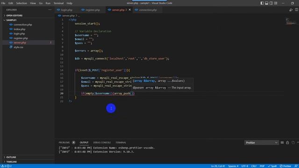The height and width of the screenshot is (168, 299).
Task: Change CRLF end-of-line sequence
Action: pyautogui.click(x=254, y=166)
